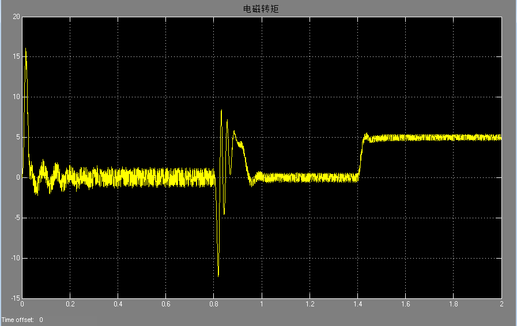
Task: Click the x-axis label 0.6
Action: click(166, 304)
